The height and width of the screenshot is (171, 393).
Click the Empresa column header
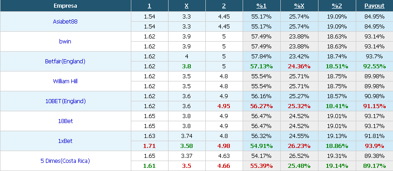coord(65,6)
